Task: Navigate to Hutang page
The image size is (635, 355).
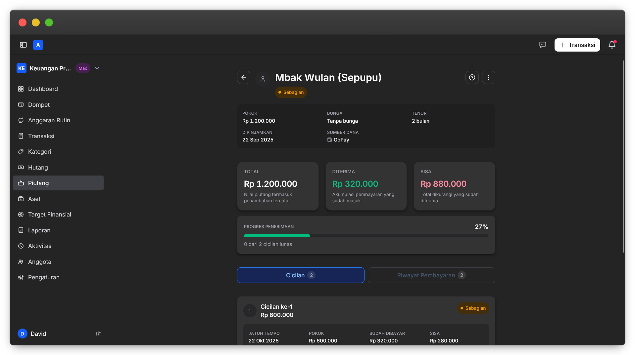Action: pos(58,168)
